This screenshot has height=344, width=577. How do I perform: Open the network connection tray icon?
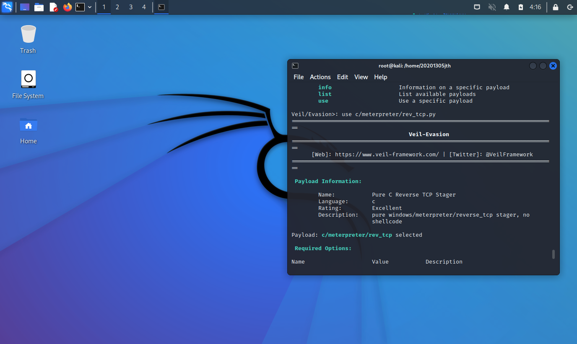point(477,7)
